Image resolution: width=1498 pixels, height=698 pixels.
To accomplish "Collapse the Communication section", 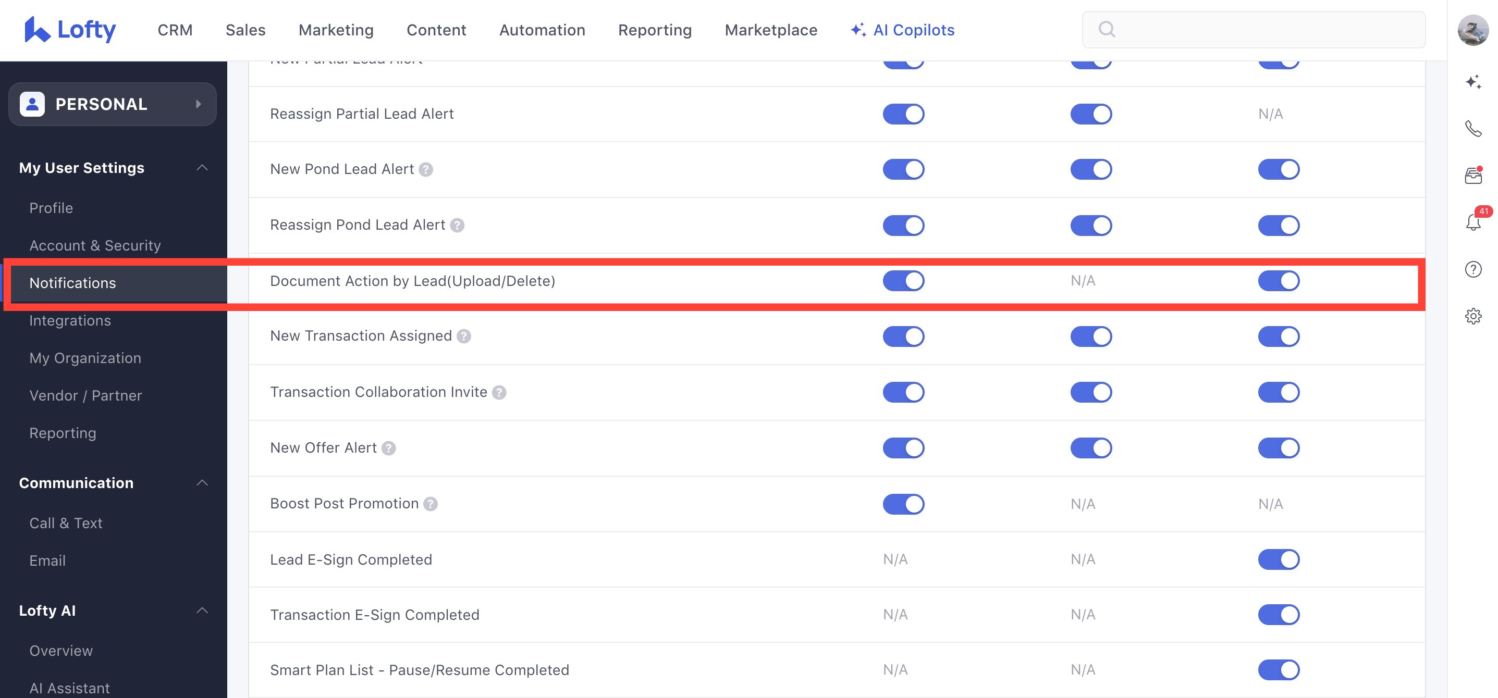I will pos(202,483).
